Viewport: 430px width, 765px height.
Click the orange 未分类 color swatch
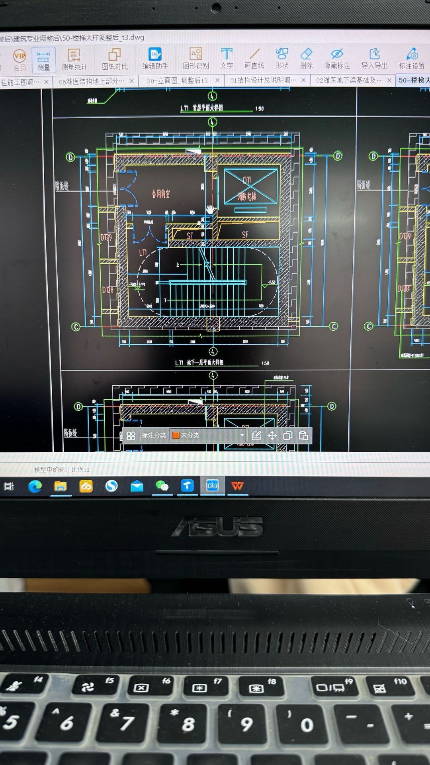(x=176, y=435)
